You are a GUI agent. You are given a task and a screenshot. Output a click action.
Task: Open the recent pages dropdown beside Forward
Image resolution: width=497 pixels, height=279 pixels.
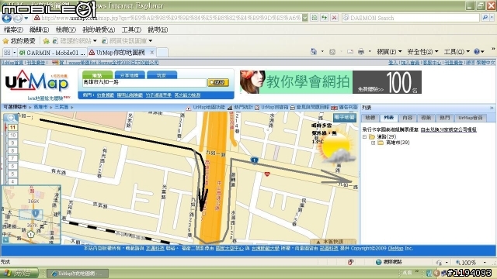(26, 18)
